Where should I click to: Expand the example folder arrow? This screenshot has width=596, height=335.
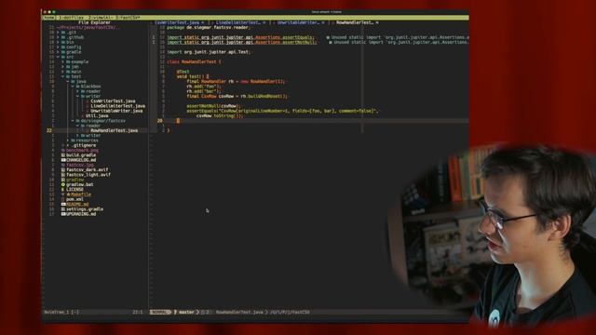coord(63,62)
